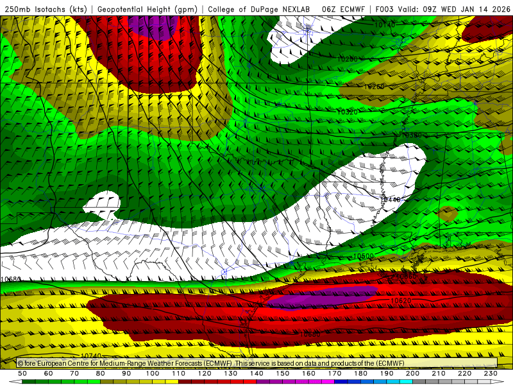
Task: Click the 200 color scale label
Action: click(x=413, y=373)
